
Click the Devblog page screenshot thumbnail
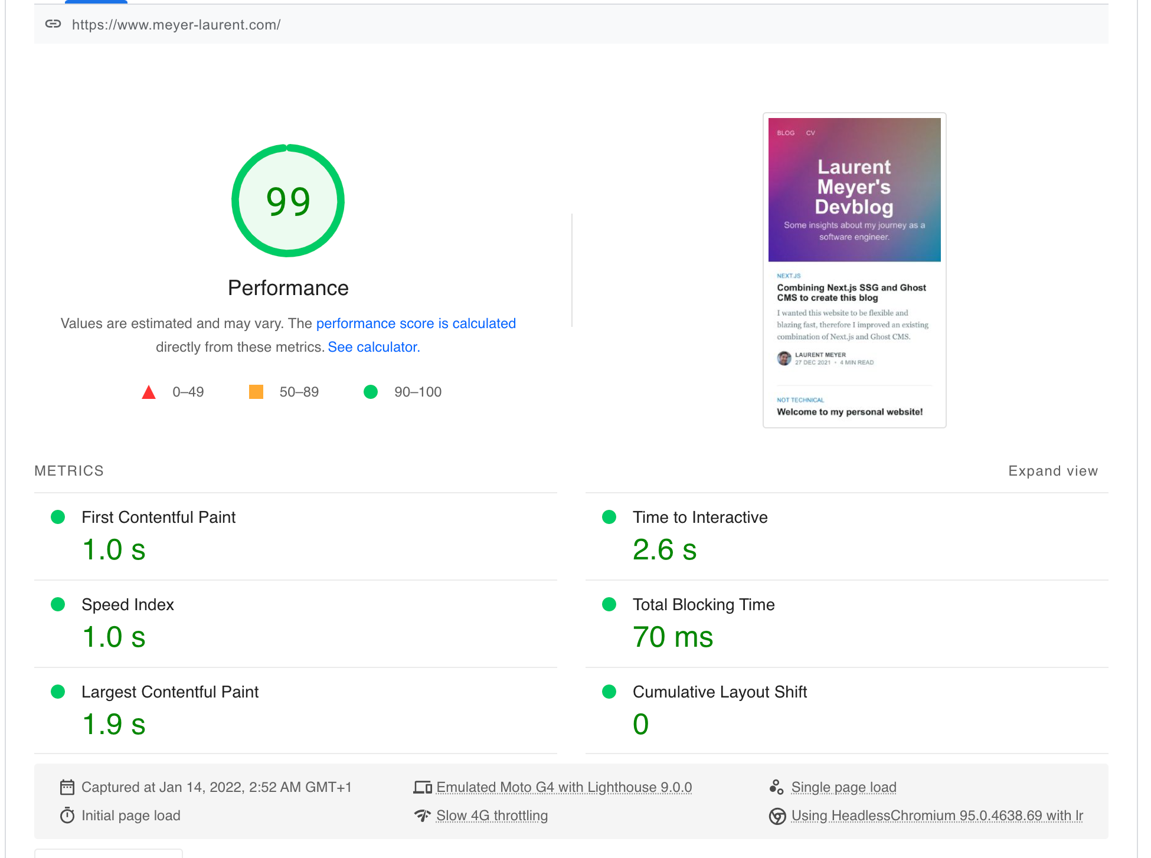pos(855,270)
